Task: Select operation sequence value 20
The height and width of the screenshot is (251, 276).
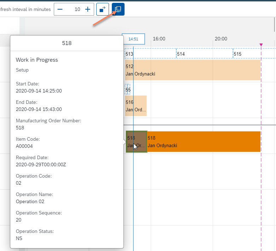Action: click(x=18, y=220)
